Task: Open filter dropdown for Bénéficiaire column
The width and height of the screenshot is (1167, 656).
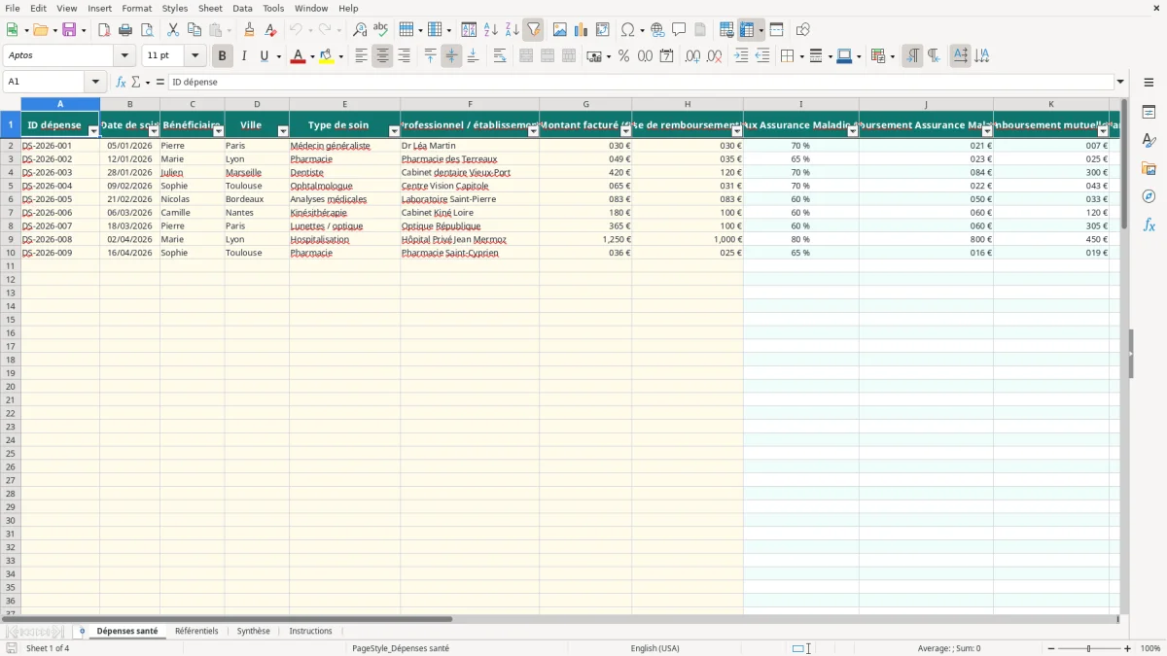Action: pos(218,131)
